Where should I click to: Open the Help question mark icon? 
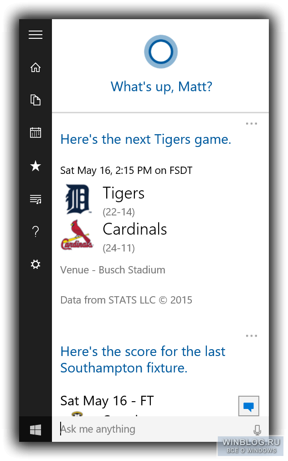(36, 232)
